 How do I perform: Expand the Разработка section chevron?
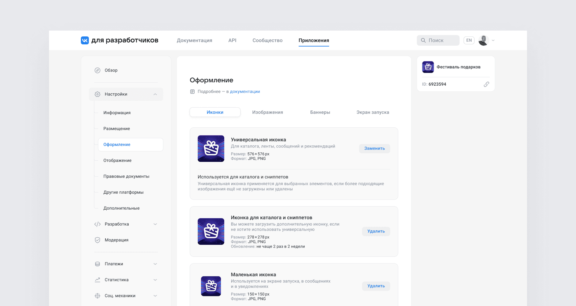click(x=155, y=224)
